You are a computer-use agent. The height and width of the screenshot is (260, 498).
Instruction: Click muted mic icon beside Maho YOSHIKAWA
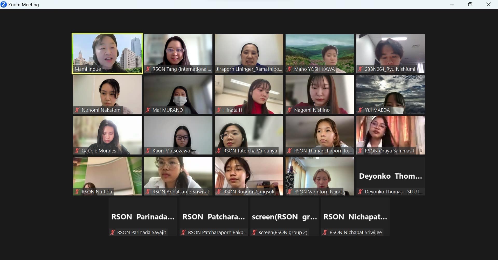[x=289, y=69]
